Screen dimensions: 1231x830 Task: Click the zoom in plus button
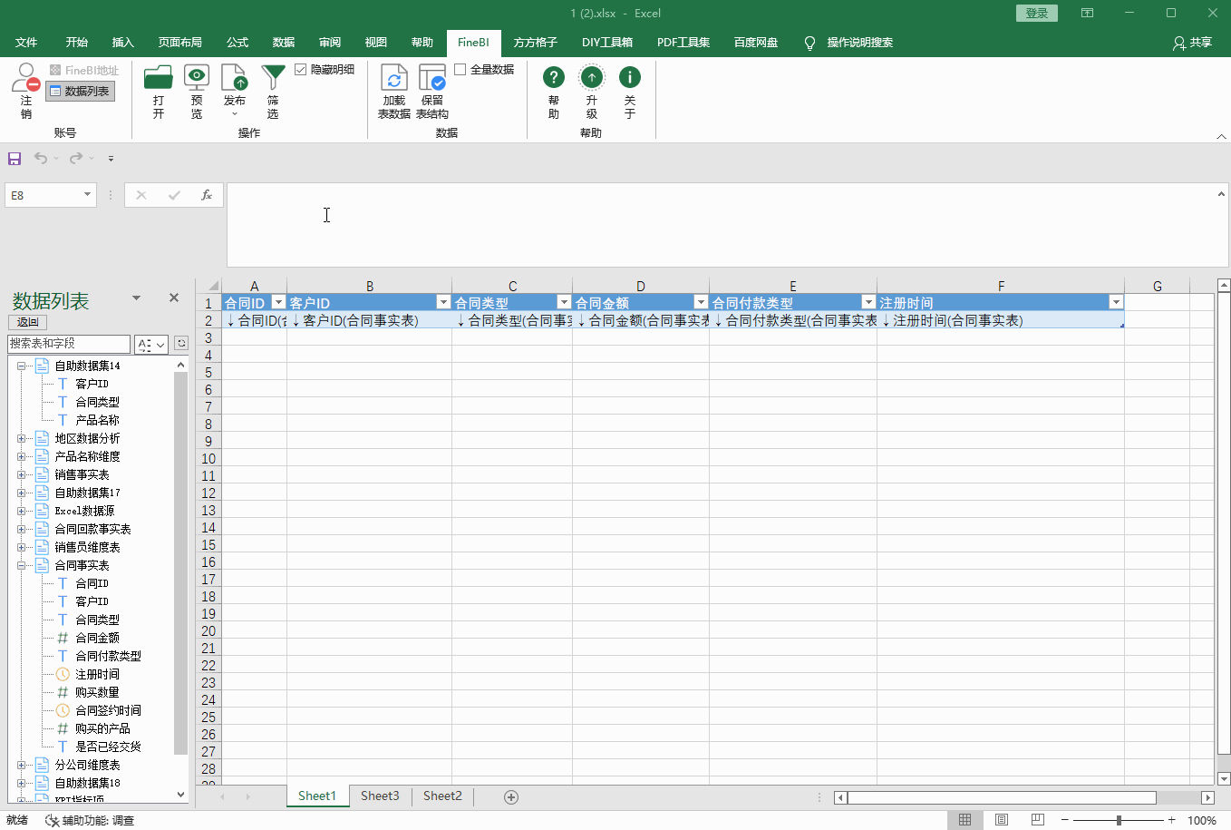tap(1172, 820)
